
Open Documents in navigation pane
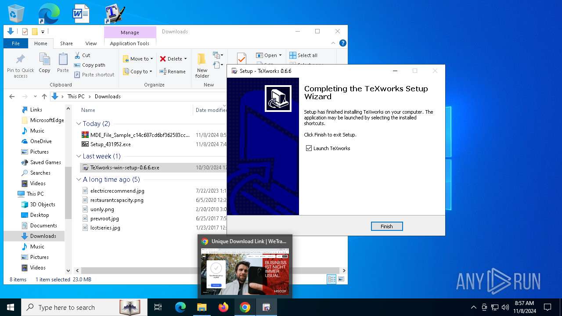pyautogui.click(x=43, y=226)
